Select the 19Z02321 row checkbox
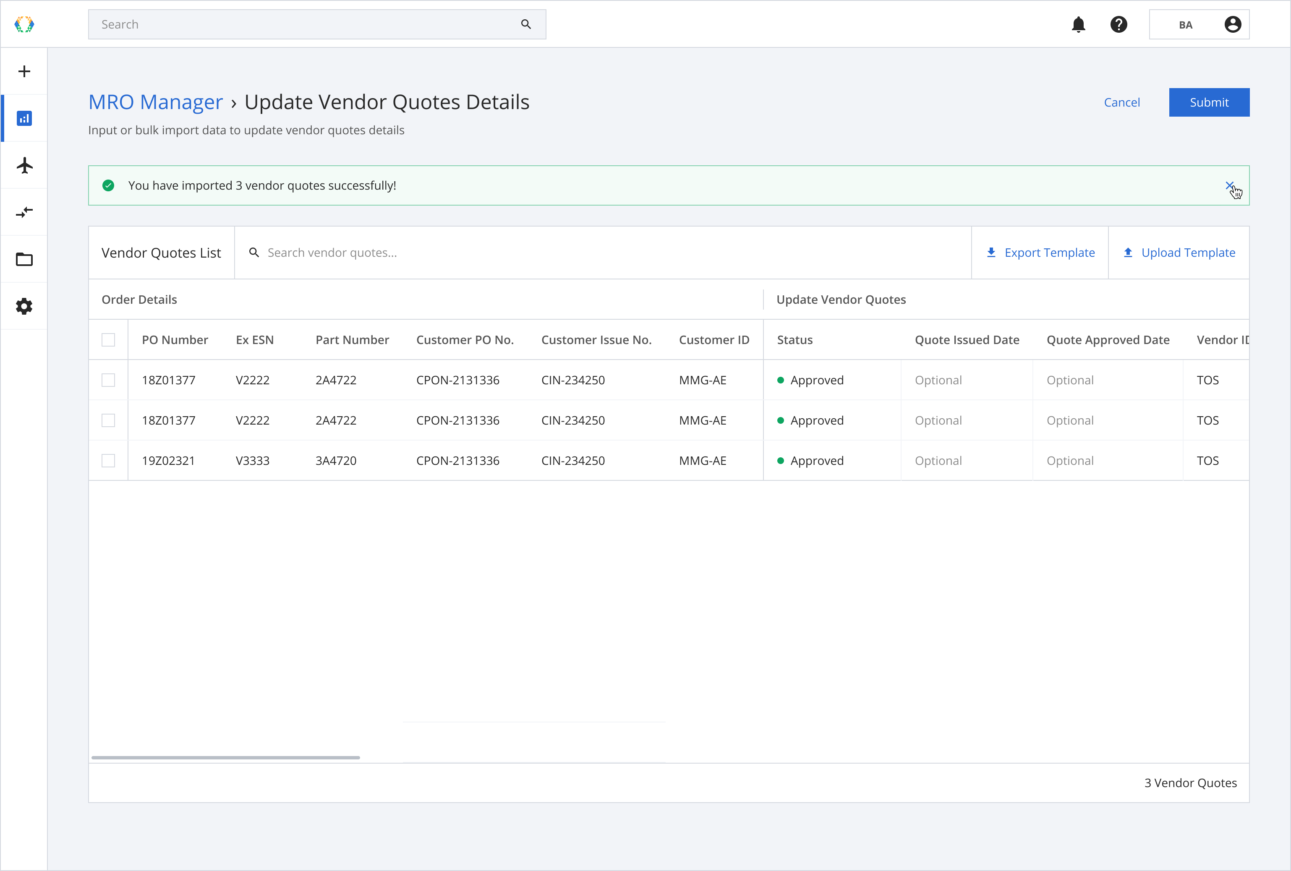The image size is (1291, 871). click(x=108, y=461)
